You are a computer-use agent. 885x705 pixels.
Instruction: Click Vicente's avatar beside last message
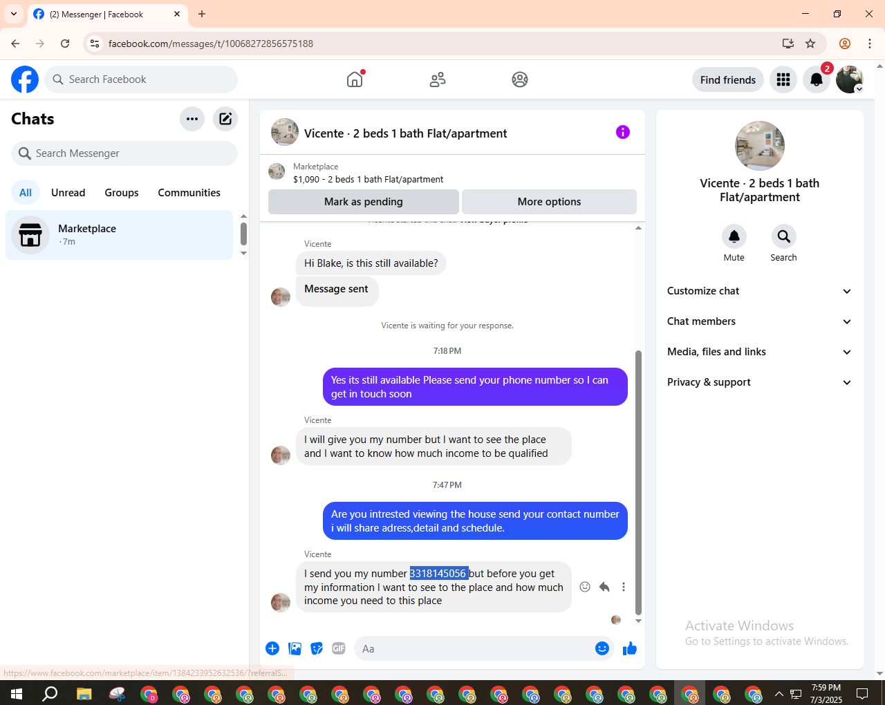tap(281, 603)
